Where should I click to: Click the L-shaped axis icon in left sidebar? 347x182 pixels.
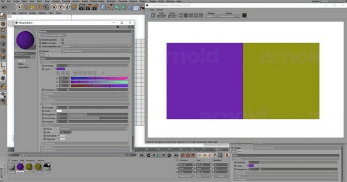point(3,65)
